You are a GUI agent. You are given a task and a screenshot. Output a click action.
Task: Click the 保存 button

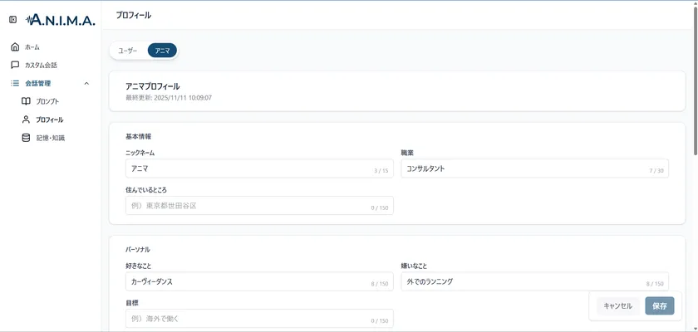point(659,305)
